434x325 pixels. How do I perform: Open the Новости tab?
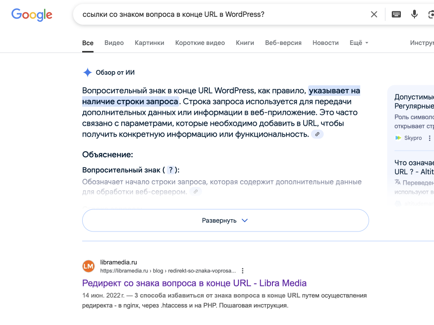325,43
